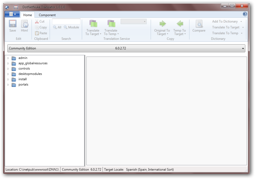
Task: Select the desktopmodules folder icon
Action: [14, 74]
